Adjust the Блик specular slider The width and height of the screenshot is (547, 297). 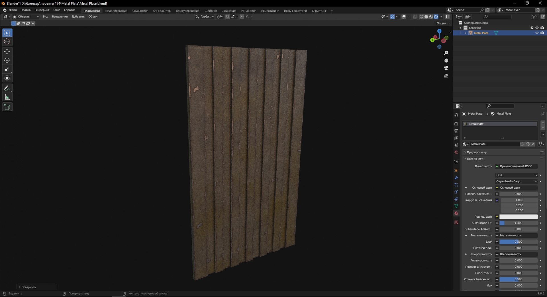(x=518, y=242)
